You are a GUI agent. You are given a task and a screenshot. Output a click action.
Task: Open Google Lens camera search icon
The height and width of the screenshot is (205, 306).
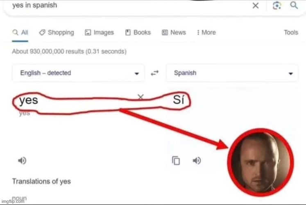[277, 5]
